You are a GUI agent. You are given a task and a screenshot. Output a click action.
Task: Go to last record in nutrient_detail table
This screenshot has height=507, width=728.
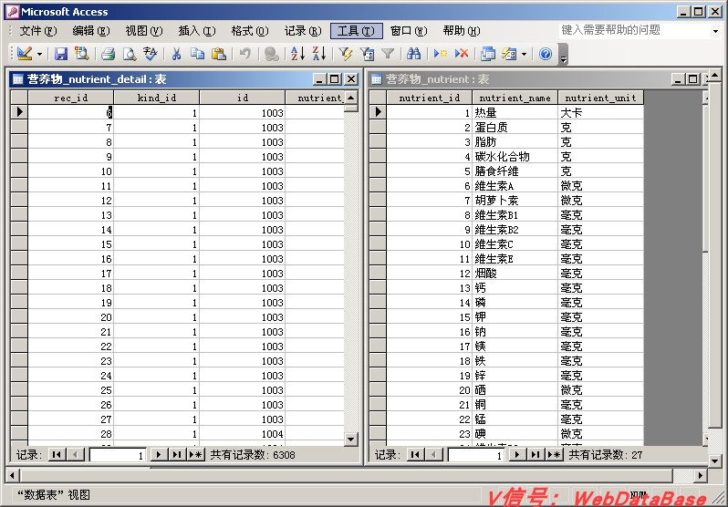point(176,454)
